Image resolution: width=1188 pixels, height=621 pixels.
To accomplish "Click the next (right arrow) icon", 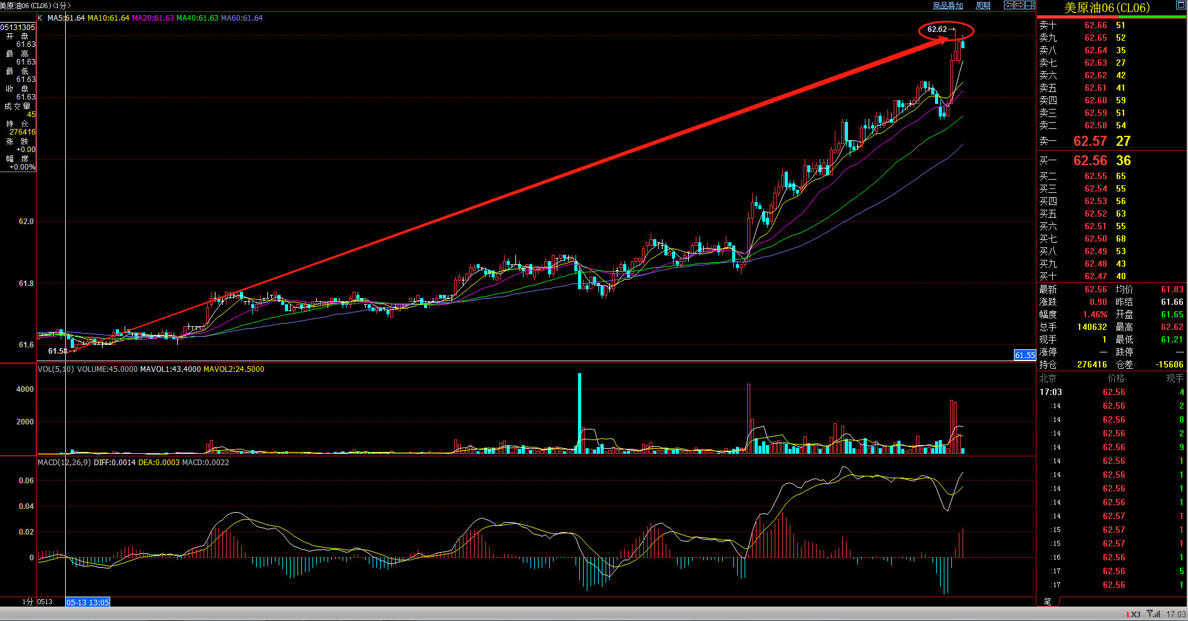I will 1019,5.
